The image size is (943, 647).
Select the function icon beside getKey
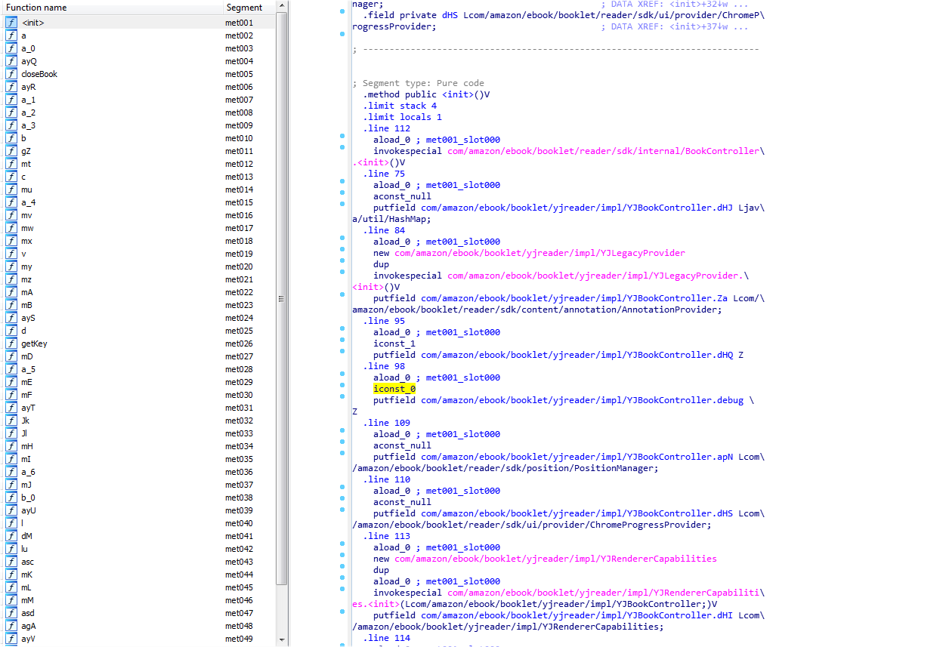click(11, 344)
